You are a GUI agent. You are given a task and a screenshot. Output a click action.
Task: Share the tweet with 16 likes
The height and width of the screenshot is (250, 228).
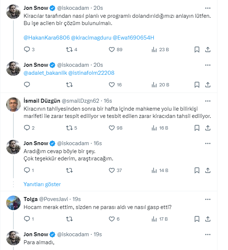pos(208,85)
